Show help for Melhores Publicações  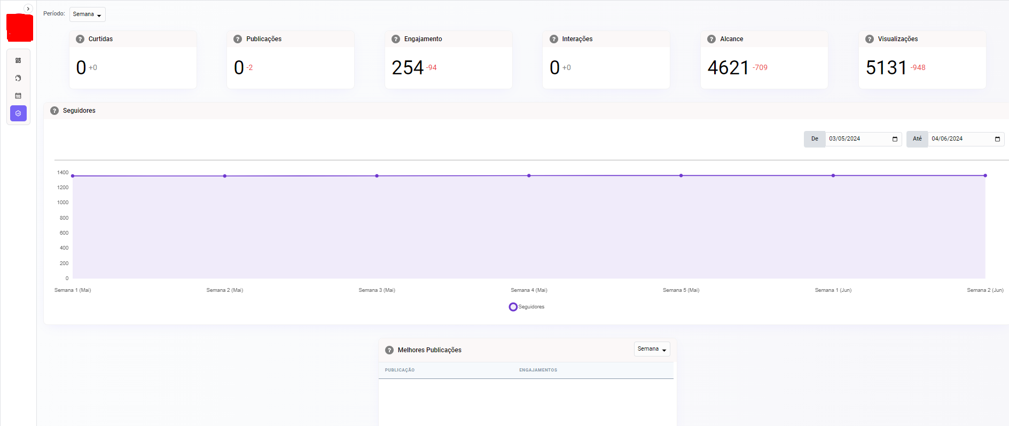(389, 350)
